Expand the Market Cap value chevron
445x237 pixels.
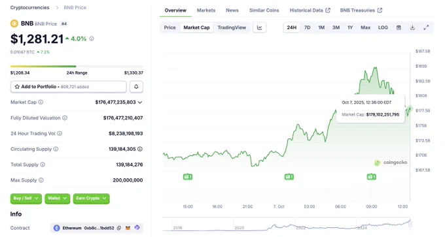pyautogui.click(x=140, y=103)
